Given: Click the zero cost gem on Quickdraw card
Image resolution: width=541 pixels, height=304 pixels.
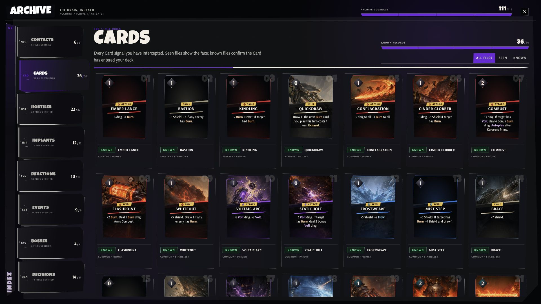Looking at the screenshot, I should 296,83.
